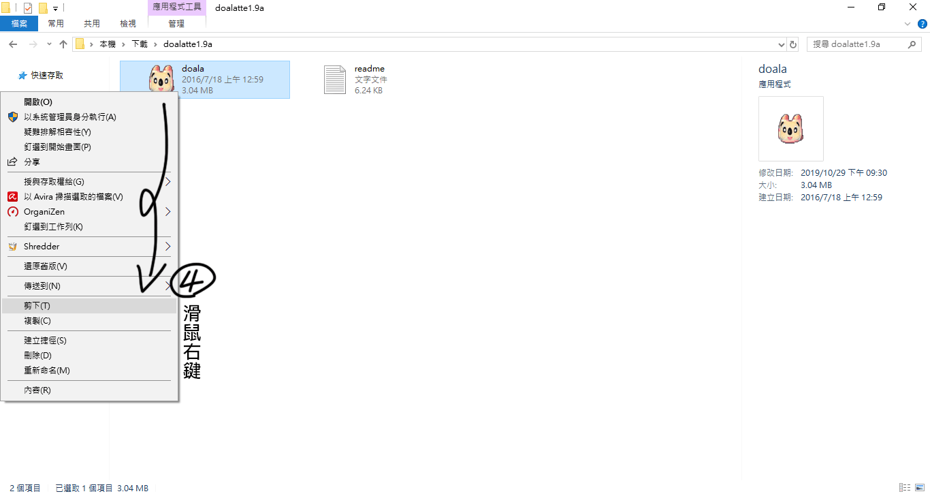
Task: Refresh the doalatte1.9a folder view
Action: coord(792,44)
